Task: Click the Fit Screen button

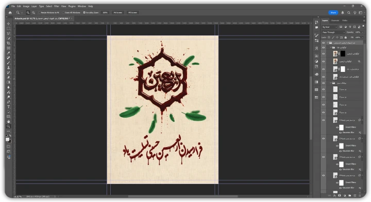Action: 118,12
